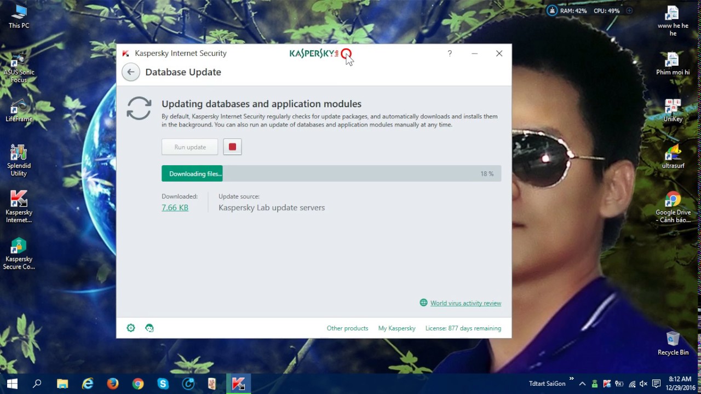
Task: Select www he he he desktop file
Action: pos(673,21)
